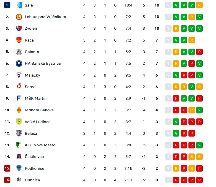Click the AFC Nové Mesto logo
The width and height of the screenshot is (216, 187).
click(x=19, y=145)
